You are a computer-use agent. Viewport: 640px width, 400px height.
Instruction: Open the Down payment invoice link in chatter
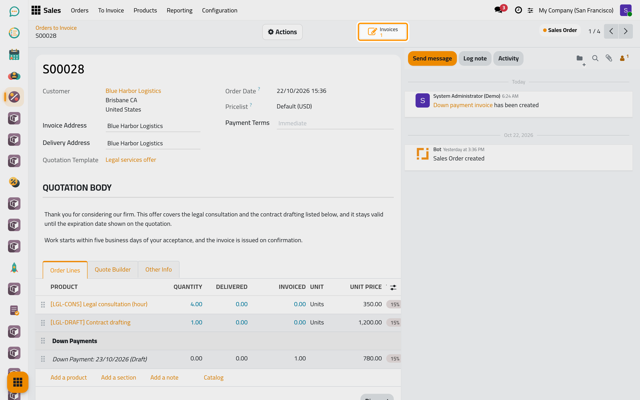click(463, 105)
